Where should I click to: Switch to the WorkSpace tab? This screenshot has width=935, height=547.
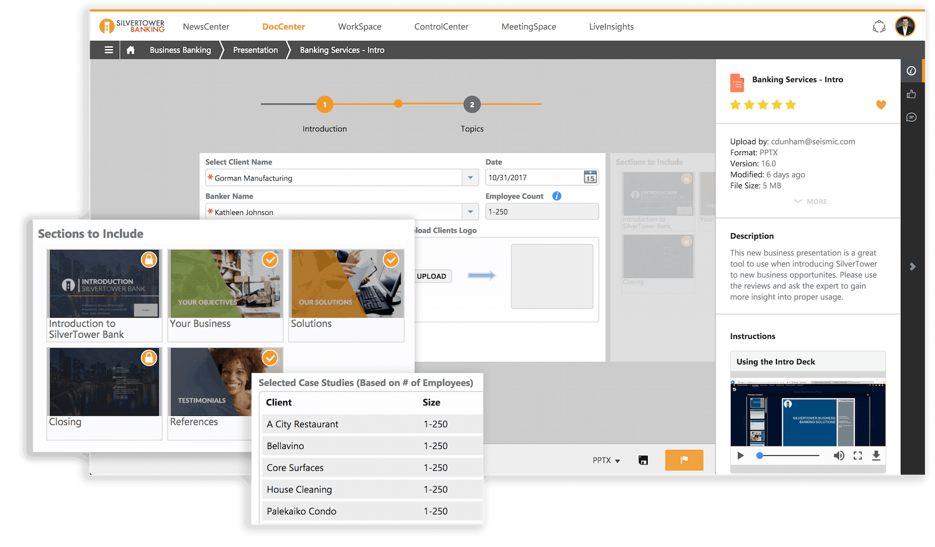[x=359, y=26]
